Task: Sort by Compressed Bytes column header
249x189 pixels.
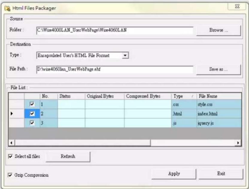Action: tap(148, 96)
